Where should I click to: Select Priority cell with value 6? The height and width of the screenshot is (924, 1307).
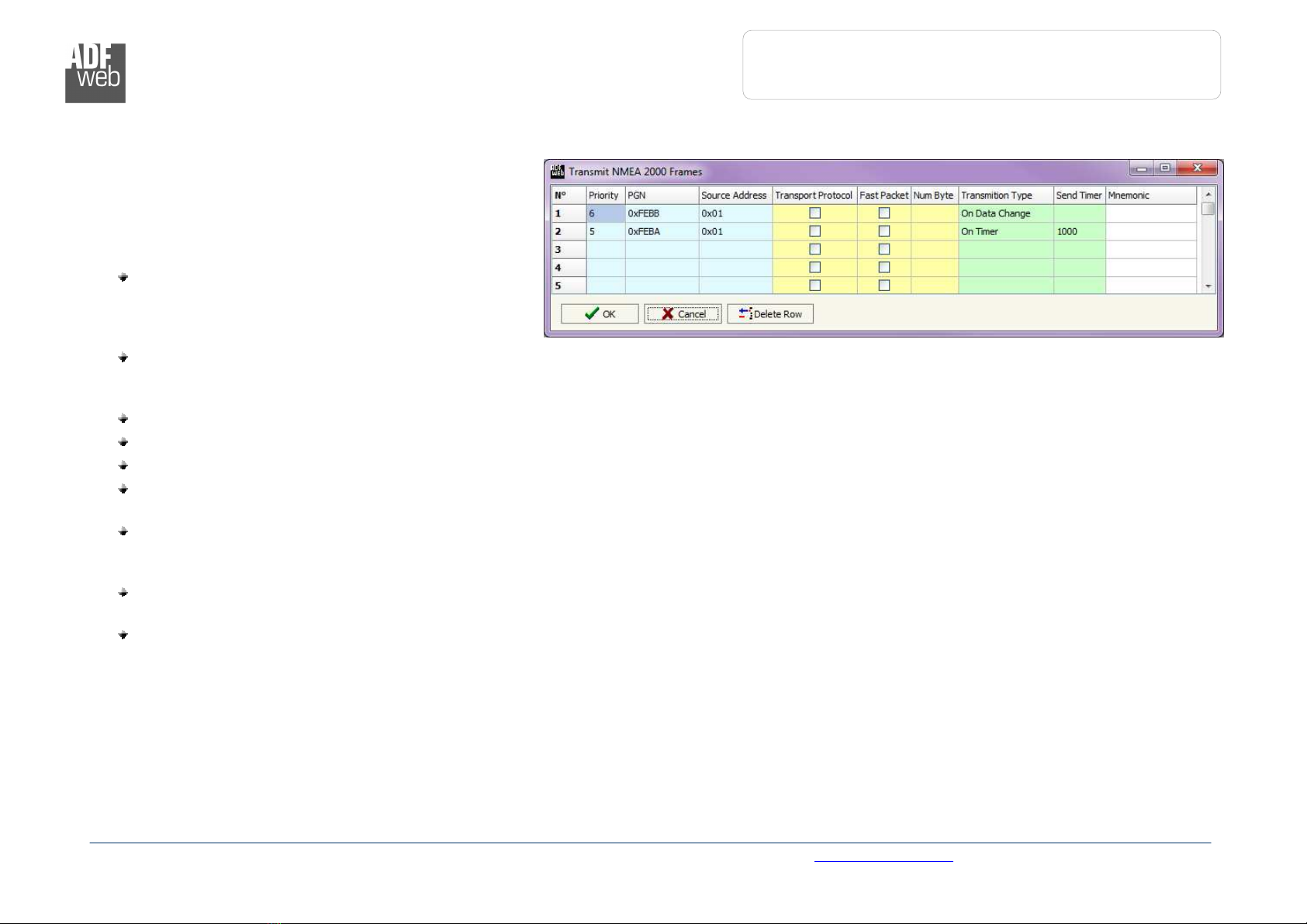click(x=606, y=213)
